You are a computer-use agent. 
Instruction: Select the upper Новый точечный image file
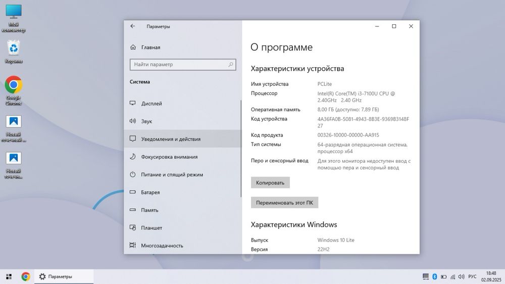point(14,128)
